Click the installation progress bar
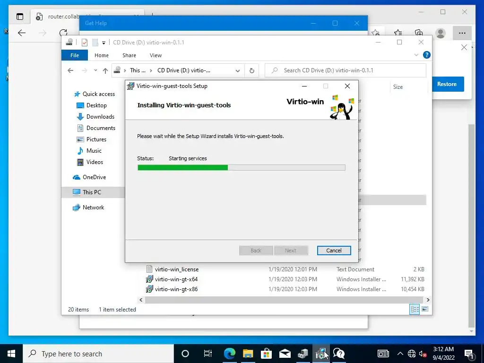This screenshot has height=363, width=484. [x=242, y=168]
